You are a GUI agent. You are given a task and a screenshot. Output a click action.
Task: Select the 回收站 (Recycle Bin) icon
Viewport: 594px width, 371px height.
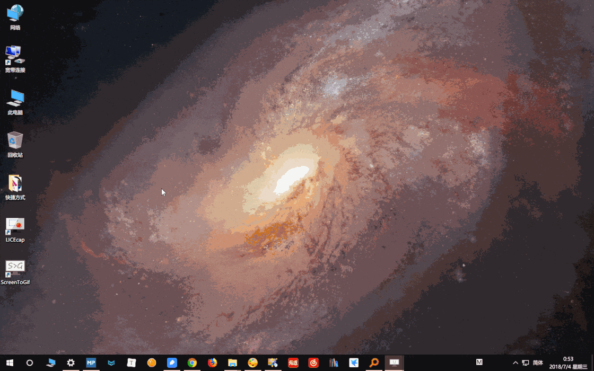click(x=15, y=145)
